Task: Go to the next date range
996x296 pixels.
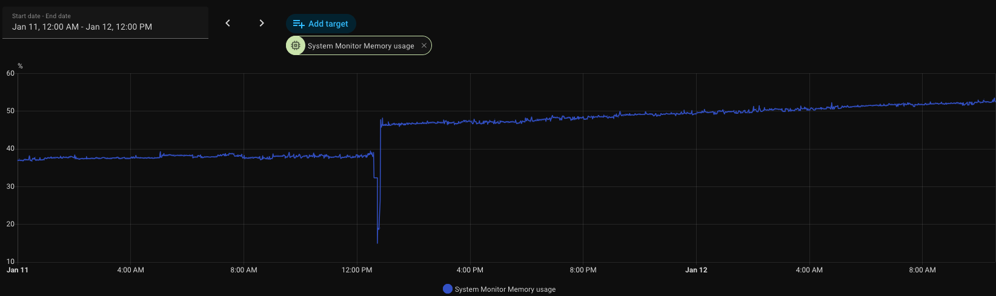Action: (x=262, y=23)
